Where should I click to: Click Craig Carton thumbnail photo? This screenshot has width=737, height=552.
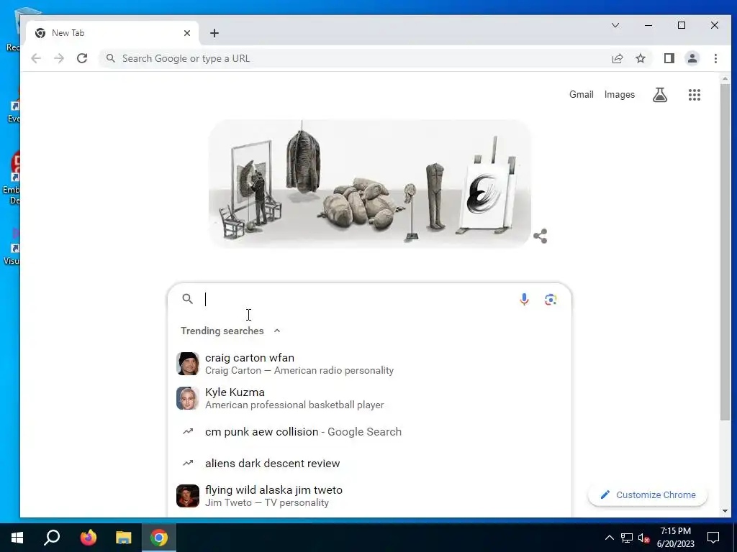tap(188, 364)
